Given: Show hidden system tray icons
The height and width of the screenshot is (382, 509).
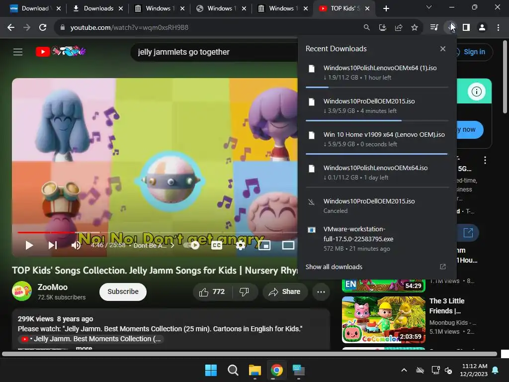Looking at the screenshot, I should (x=404, y=370).
